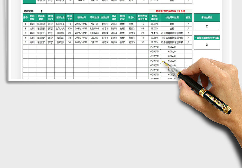Click the cell containing 2021/10/21
Viewport: 242px width, 168px height.
pos(81,43)
